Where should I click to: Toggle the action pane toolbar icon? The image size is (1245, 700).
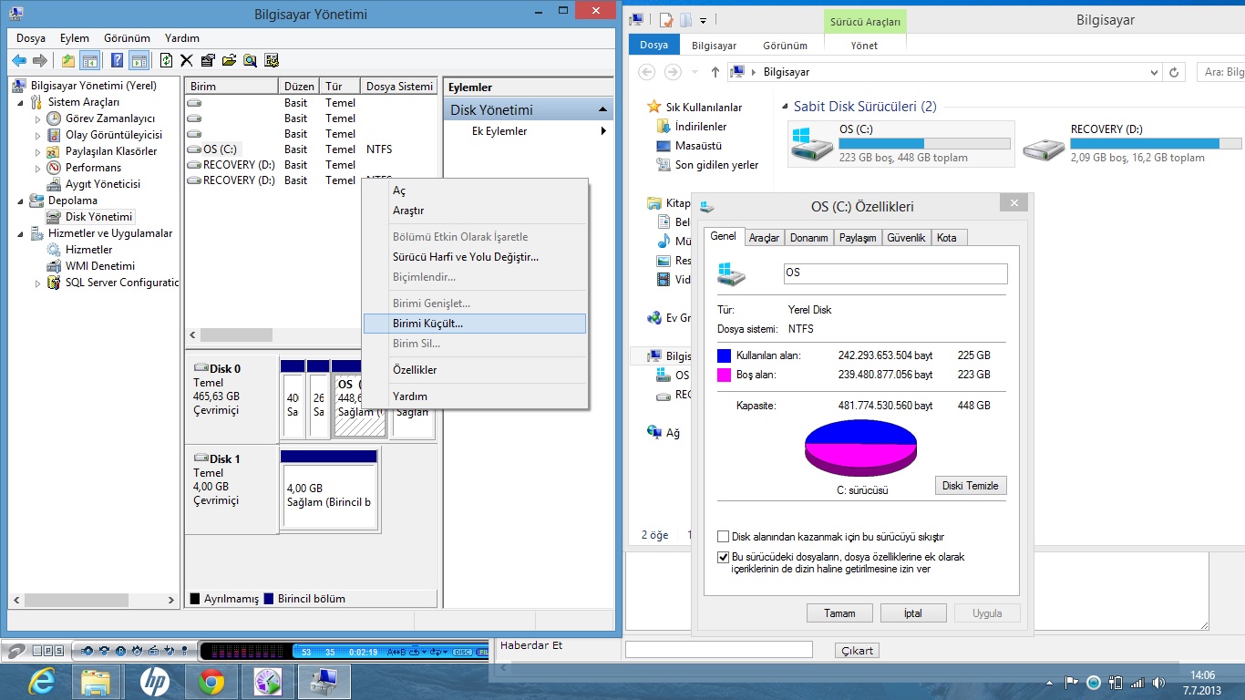pos(139,60)
